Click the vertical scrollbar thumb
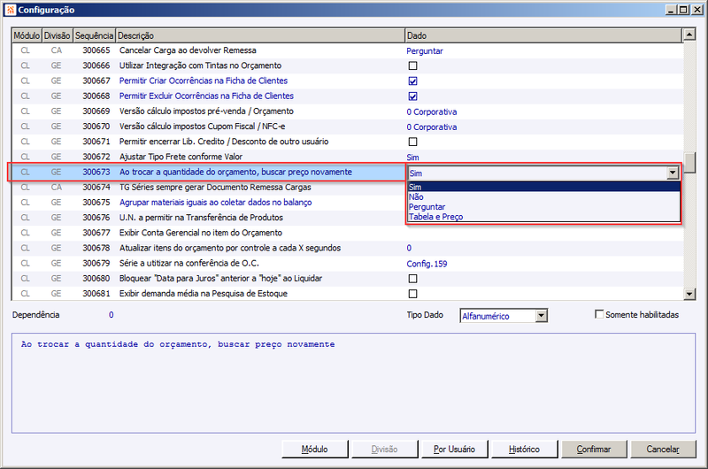This screenshot has width=708, height=469. pyautogui.click(x=689, y=163)
